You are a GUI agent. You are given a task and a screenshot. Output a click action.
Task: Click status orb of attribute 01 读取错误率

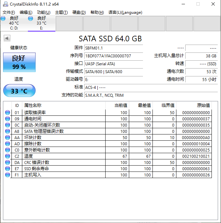point(8,112)
